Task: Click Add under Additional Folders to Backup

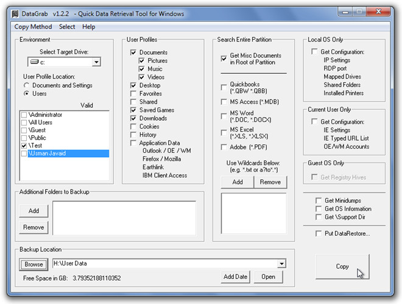Action: coord(33,211)
